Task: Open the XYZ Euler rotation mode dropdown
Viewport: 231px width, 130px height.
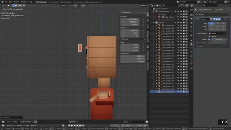Action: 133,39
